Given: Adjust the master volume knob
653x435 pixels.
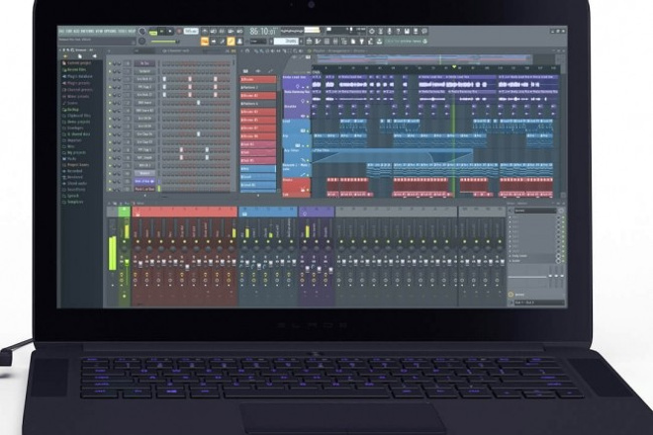Looking at the screenshot, I should (141, 32).
